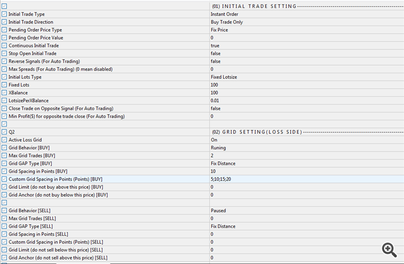
Task: Change the Fixed Lotsize type value
Action: (224, 77)
